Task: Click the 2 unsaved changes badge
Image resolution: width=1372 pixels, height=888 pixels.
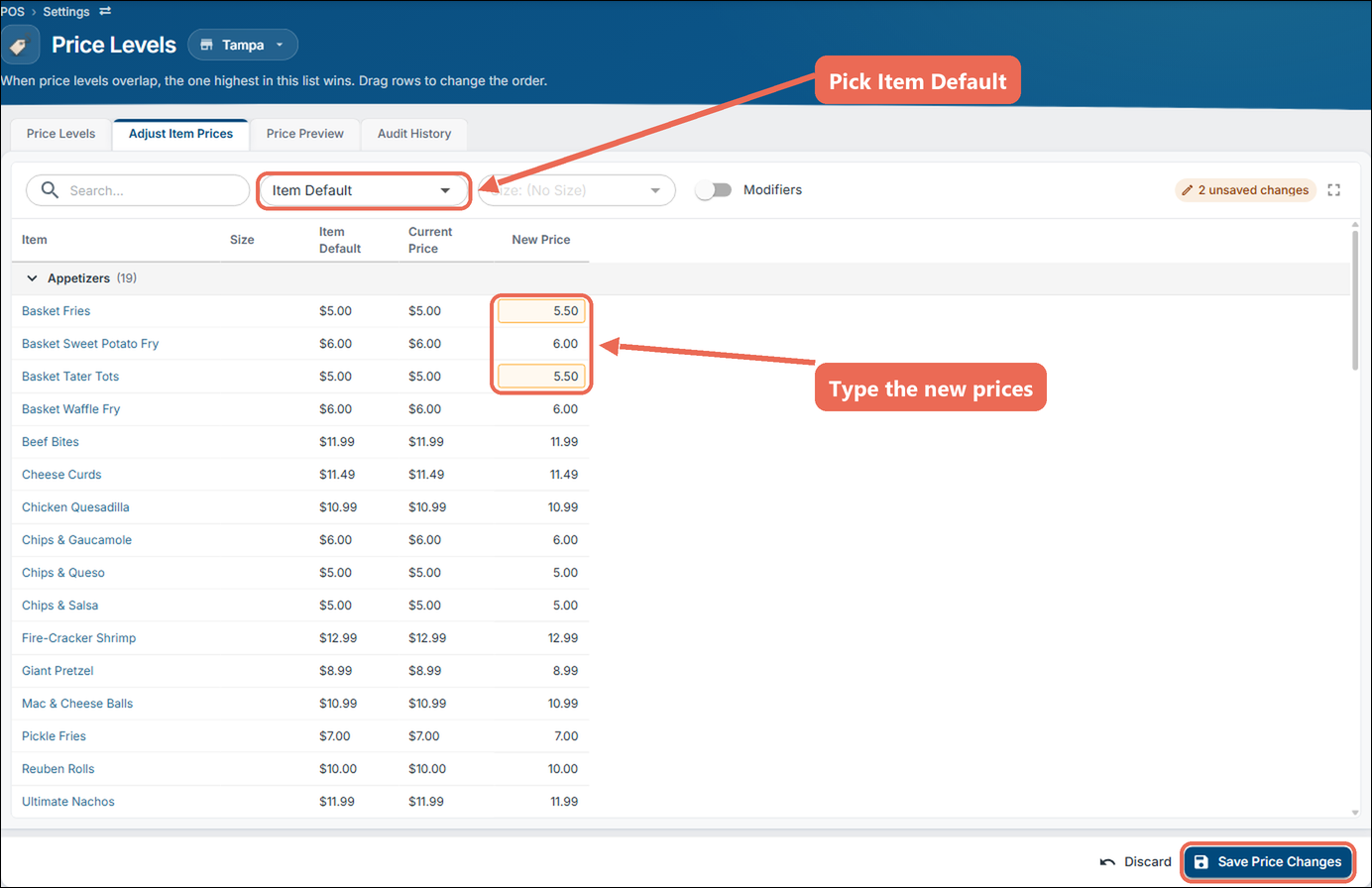Action: [x=1246, y=190]
